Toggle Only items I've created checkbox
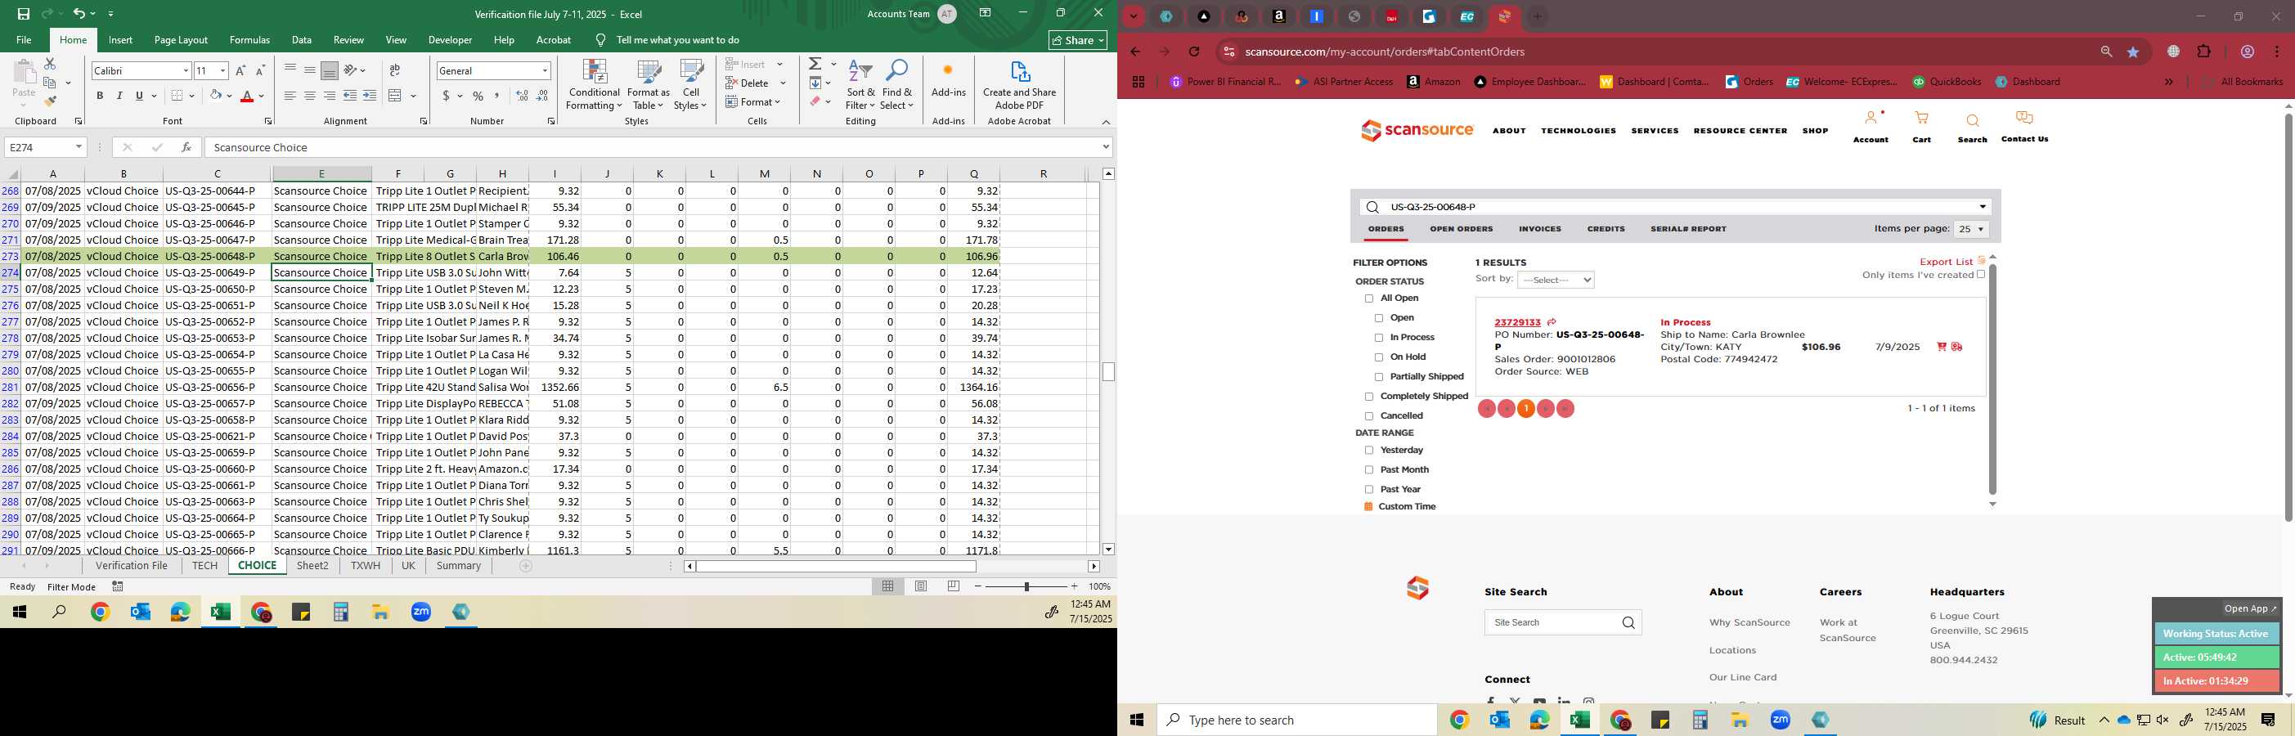 pos(1980,275)
